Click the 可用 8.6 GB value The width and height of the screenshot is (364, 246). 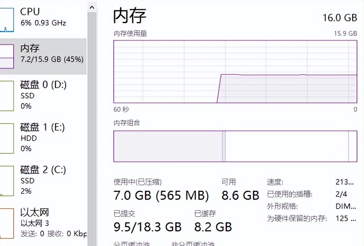tap(240, 196)
